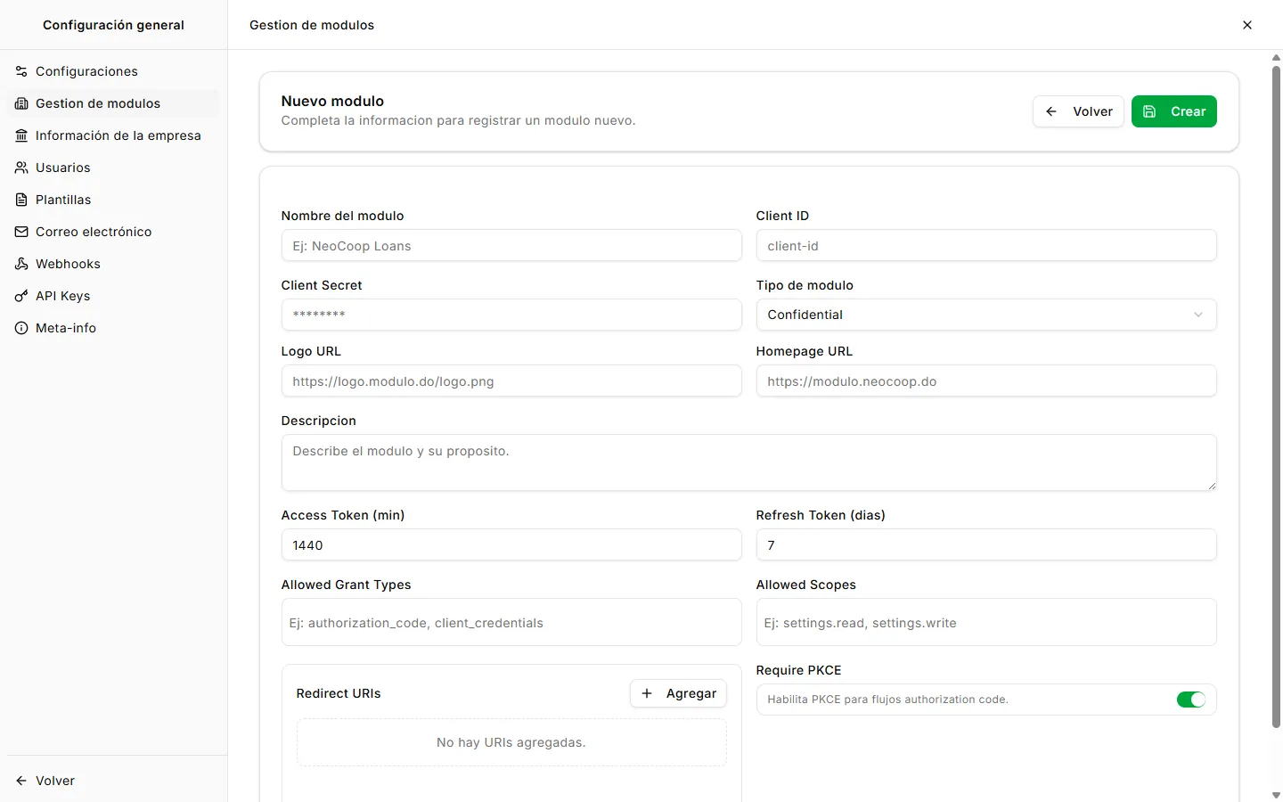1283x802 pixels.
Task: Click into the Descripcion text area
Action: pos(749,462)
